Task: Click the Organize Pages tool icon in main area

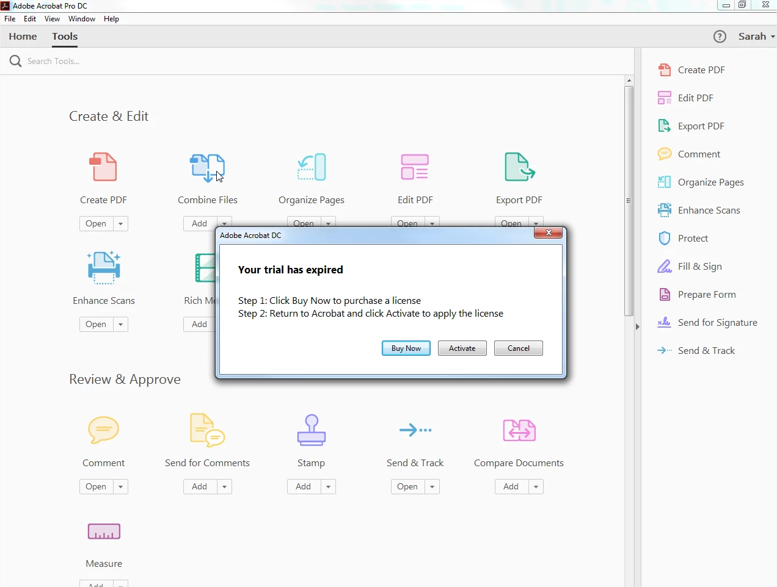Action: click(x=312, y=167)
